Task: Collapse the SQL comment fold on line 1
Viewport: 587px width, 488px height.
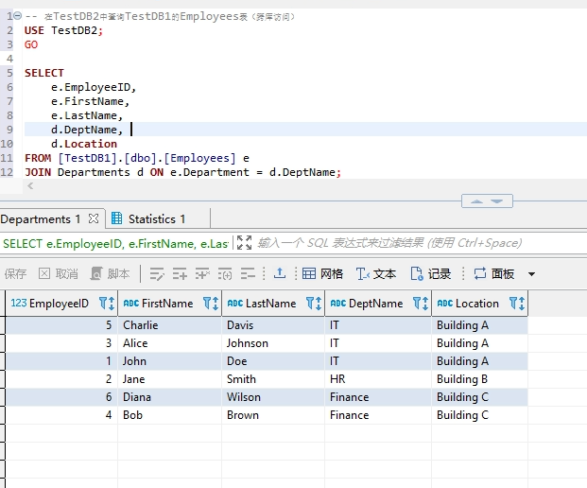Action: [18, 16]
